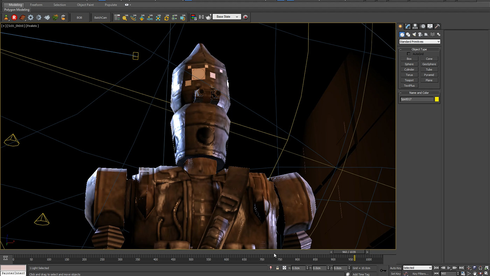Click the SiNi magnifier search icon
This screenshot has height=276, width=490.
click(x=125, y=17)
